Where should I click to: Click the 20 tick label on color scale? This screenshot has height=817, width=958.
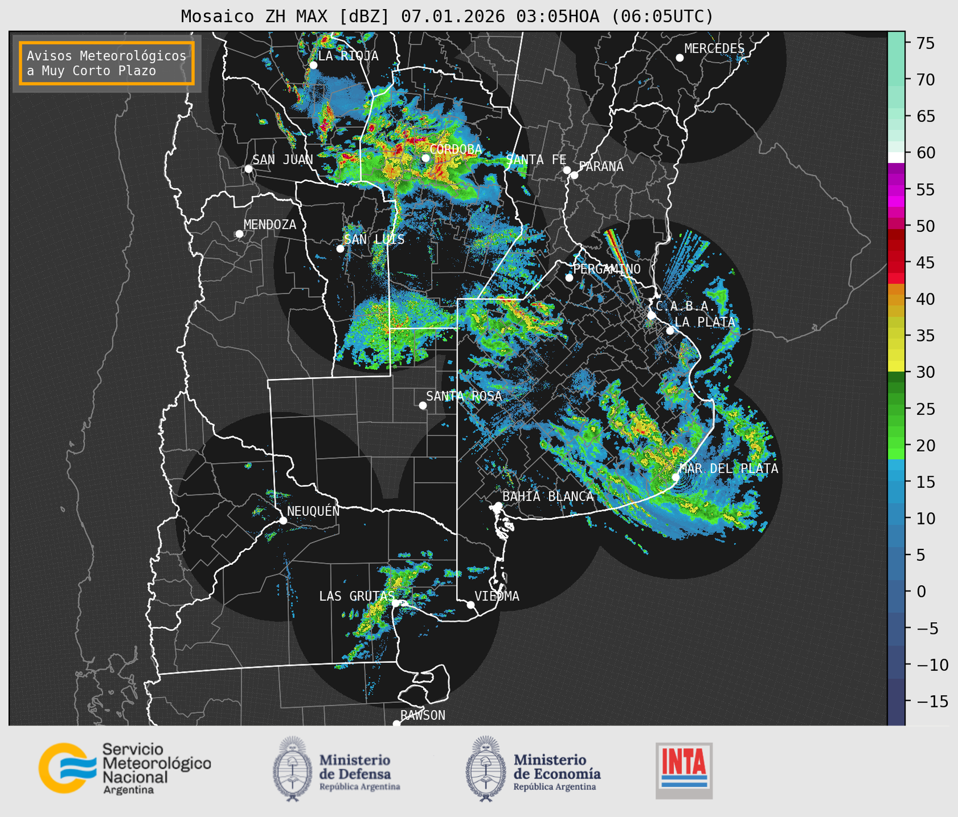[x=925, y=445]
